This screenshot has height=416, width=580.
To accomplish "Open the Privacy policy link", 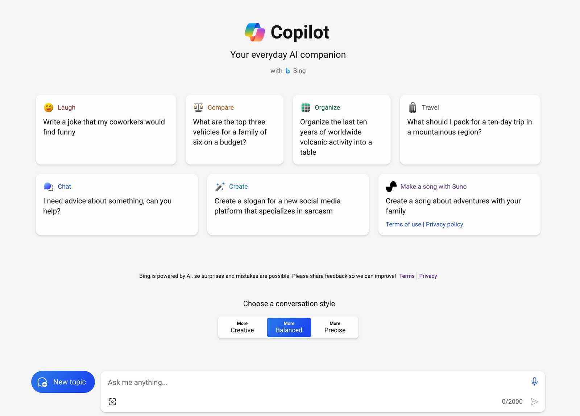I will pos(444,224).
